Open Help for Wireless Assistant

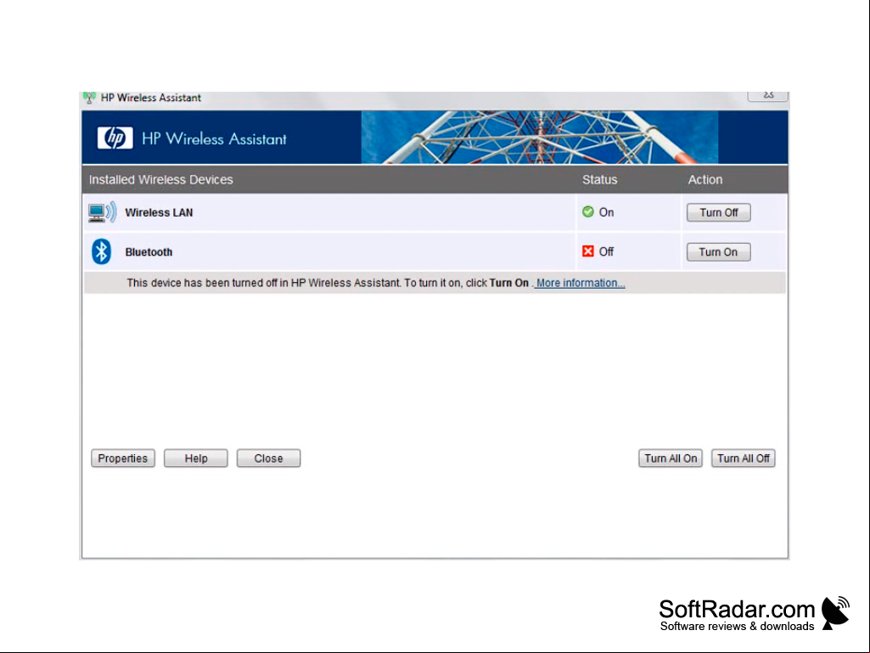coord(196,458)
